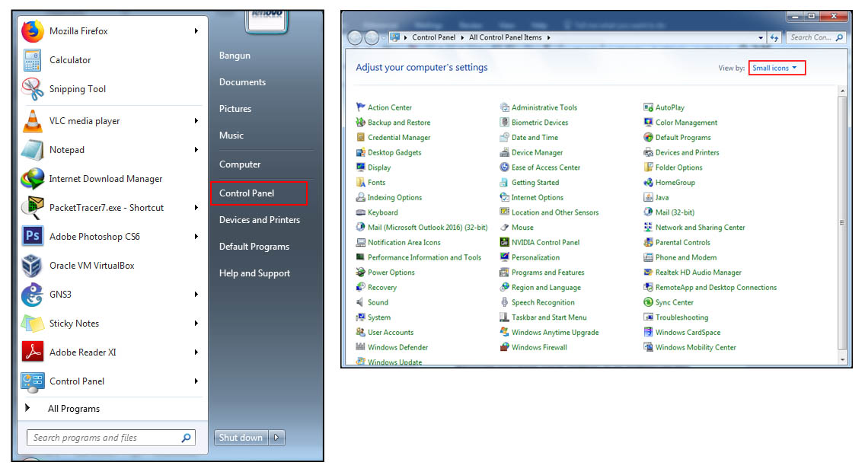This screenshot has width=865, height=472.
Task: Open Programs and Features link
Action: [x=547, y=273]
